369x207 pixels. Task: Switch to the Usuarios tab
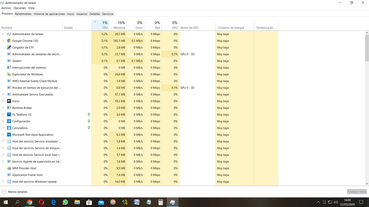(82, 14)
